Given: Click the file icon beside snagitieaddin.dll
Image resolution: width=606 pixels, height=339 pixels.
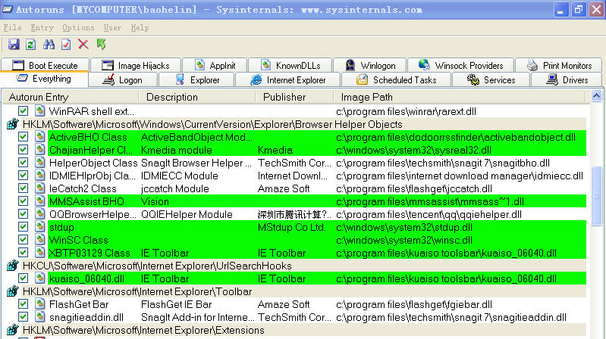Looking at the screenshot, I should [39, 317].
